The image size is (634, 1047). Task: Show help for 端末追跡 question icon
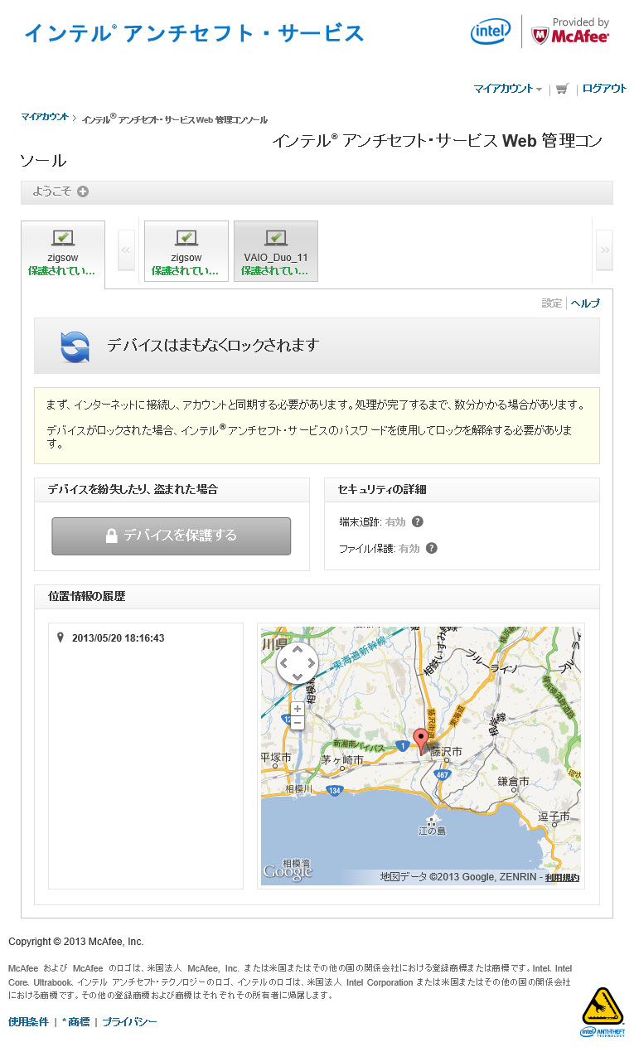(418, 521)
